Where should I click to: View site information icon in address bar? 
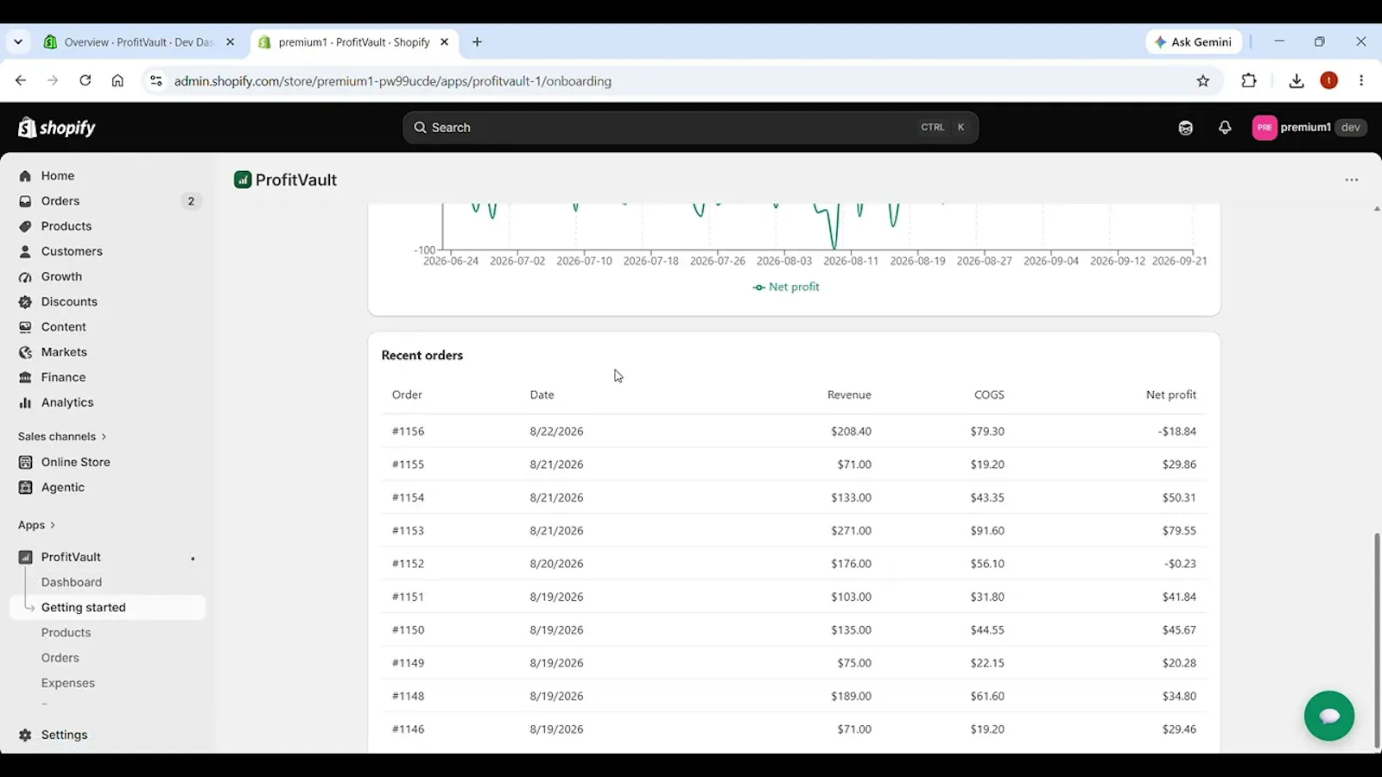click(x=155, y=80)
